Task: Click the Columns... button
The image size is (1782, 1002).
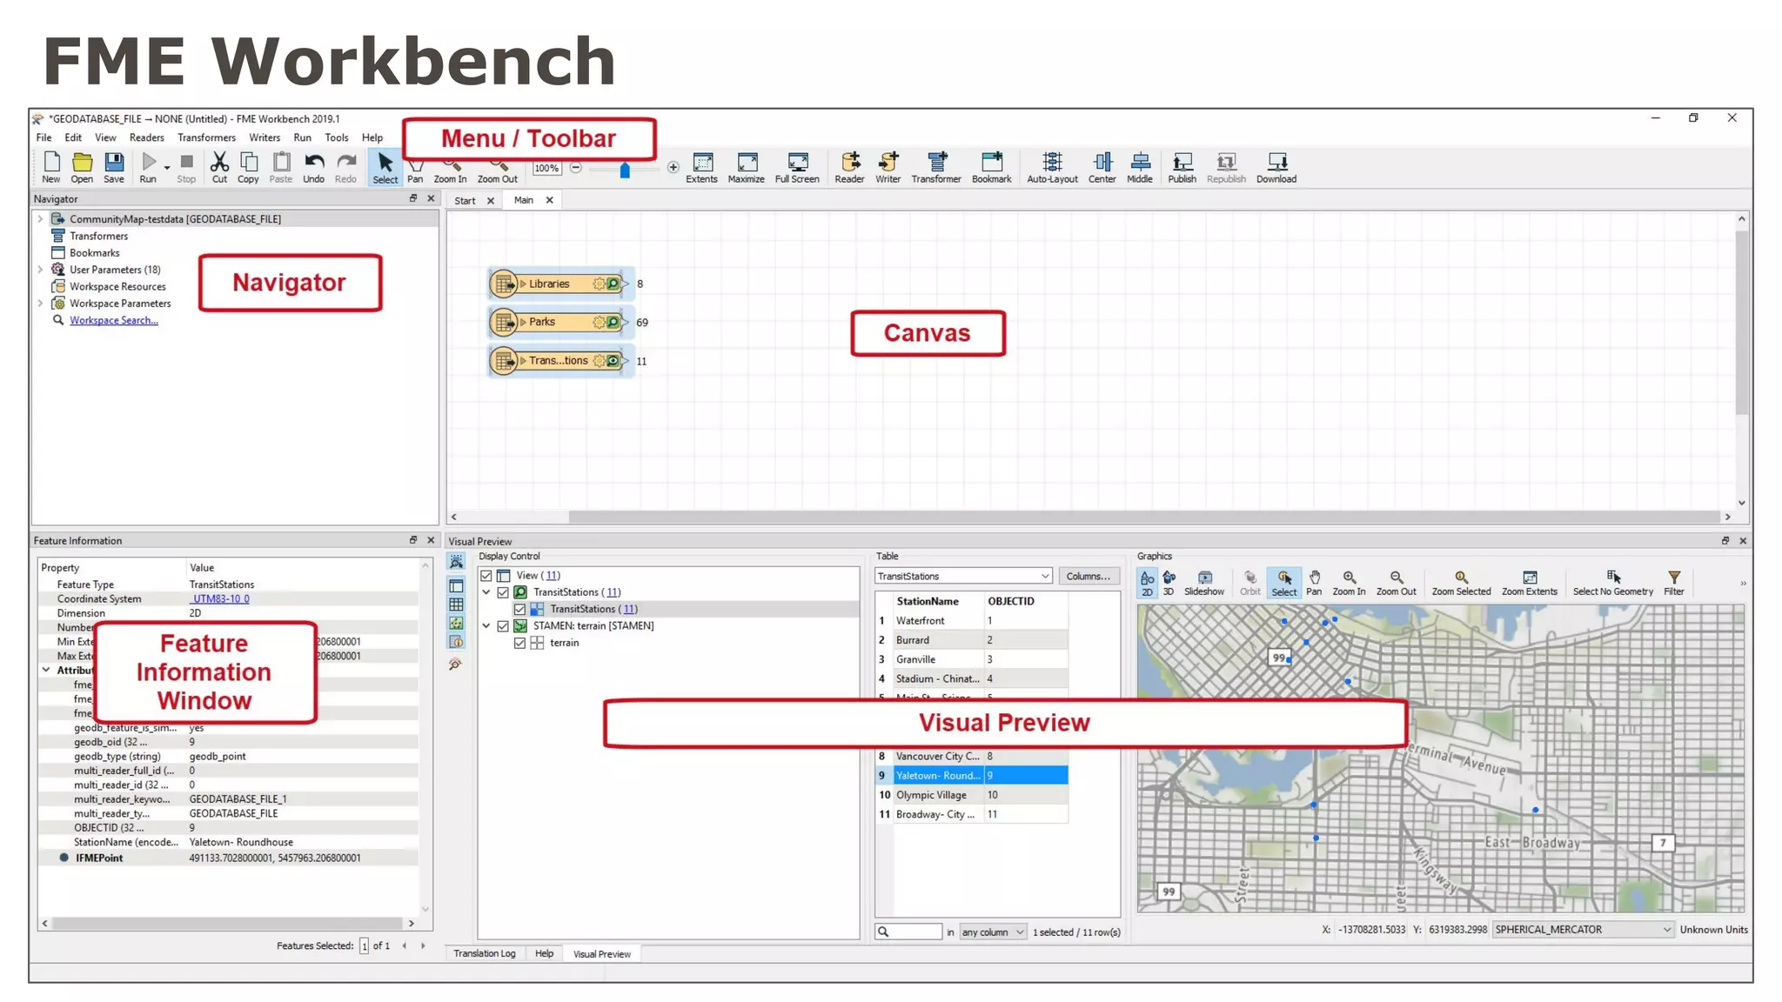Action: pyautogui.click(x=1088, y=577)
